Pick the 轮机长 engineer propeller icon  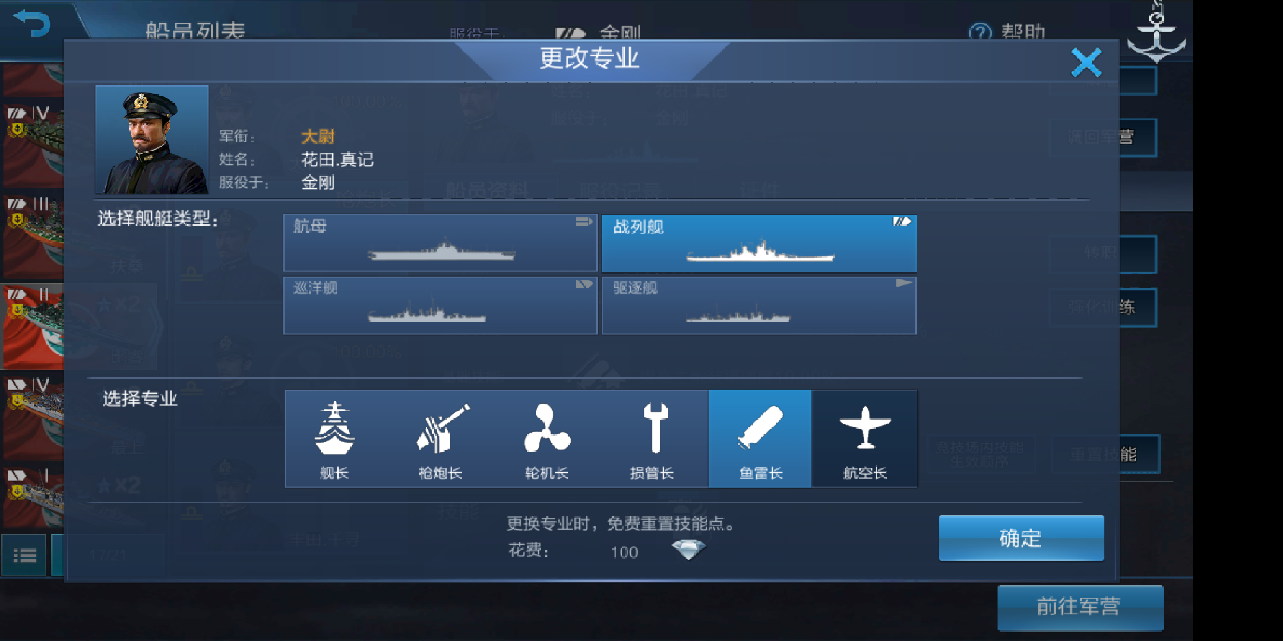pyautogui.click(x=546, y=439)
